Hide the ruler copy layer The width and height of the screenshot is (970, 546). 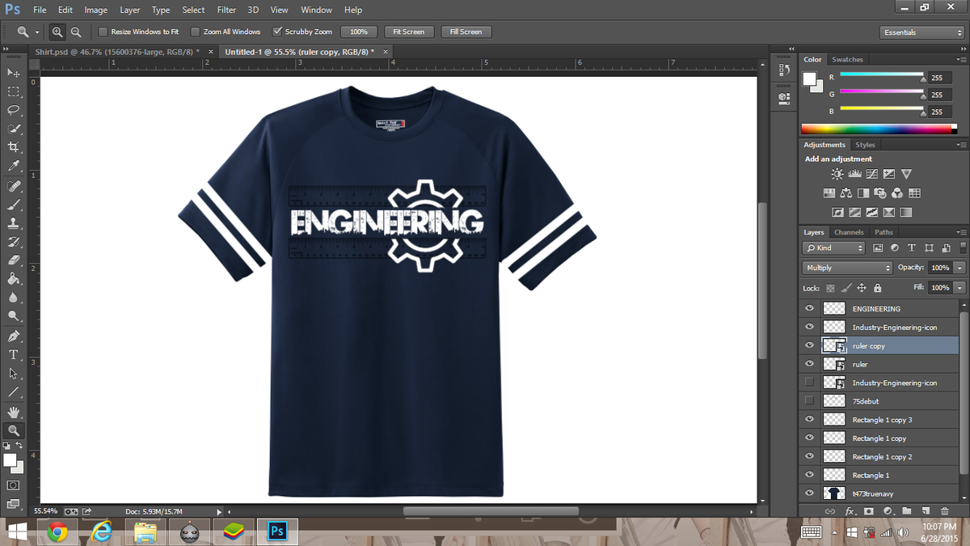[x=809, y=345]
